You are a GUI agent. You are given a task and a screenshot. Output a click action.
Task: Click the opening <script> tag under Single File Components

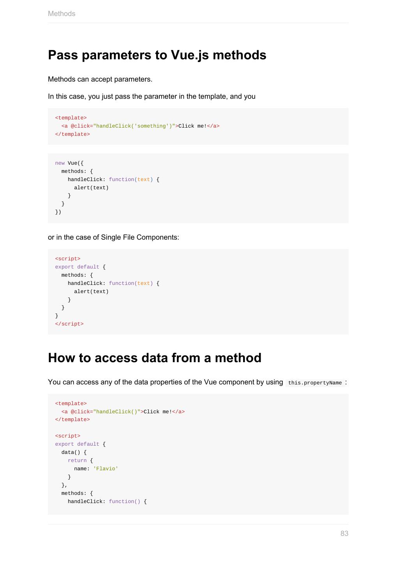(68, 259)
